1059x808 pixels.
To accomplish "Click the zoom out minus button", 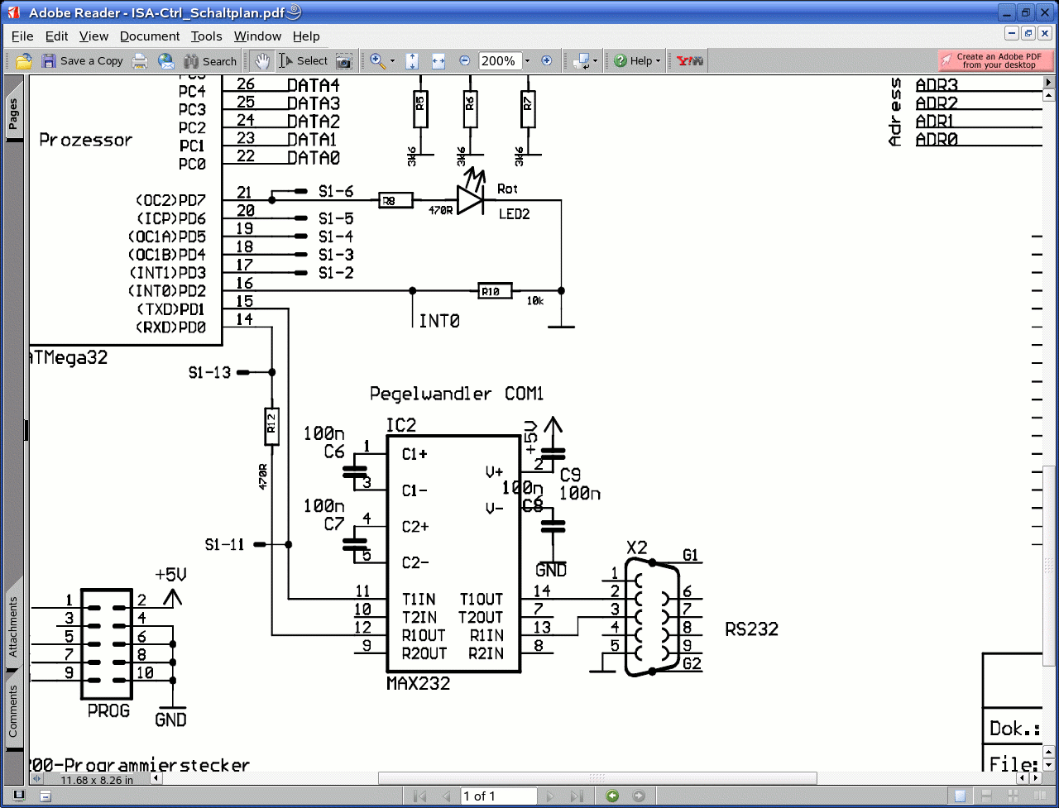I will [x=464, y=61].
